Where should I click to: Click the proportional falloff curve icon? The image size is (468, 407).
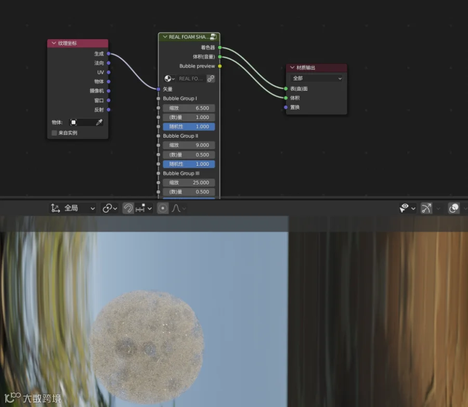click(176, 208)
